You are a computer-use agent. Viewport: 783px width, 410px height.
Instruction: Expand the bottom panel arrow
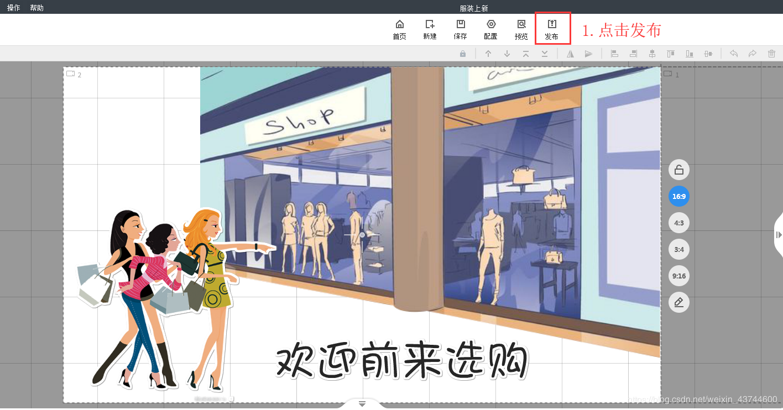click(362, 404)
